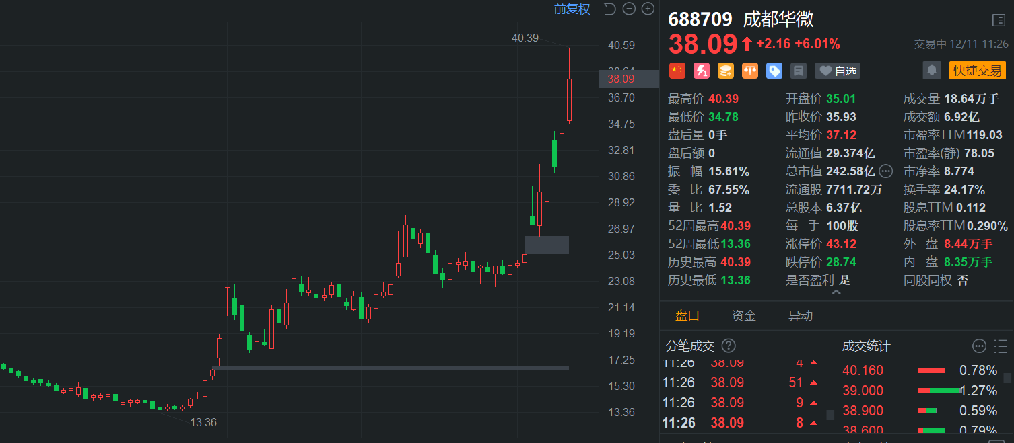The width and height of the screenshot is (1014, 443).
Task: Click the help icon beside 分笔成交
Action: click(729, 346)
